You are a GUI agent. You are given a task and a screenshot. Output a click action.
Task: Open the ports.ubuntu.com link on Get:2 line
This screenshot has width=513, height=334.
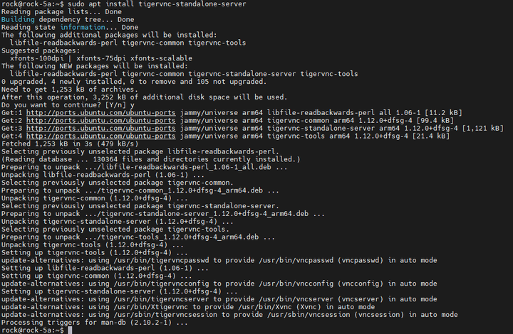coord(100,121)
